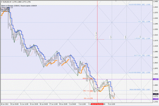Click the 1.3055 price scale value
159x106 pixels.
click(x=156, y=57)
